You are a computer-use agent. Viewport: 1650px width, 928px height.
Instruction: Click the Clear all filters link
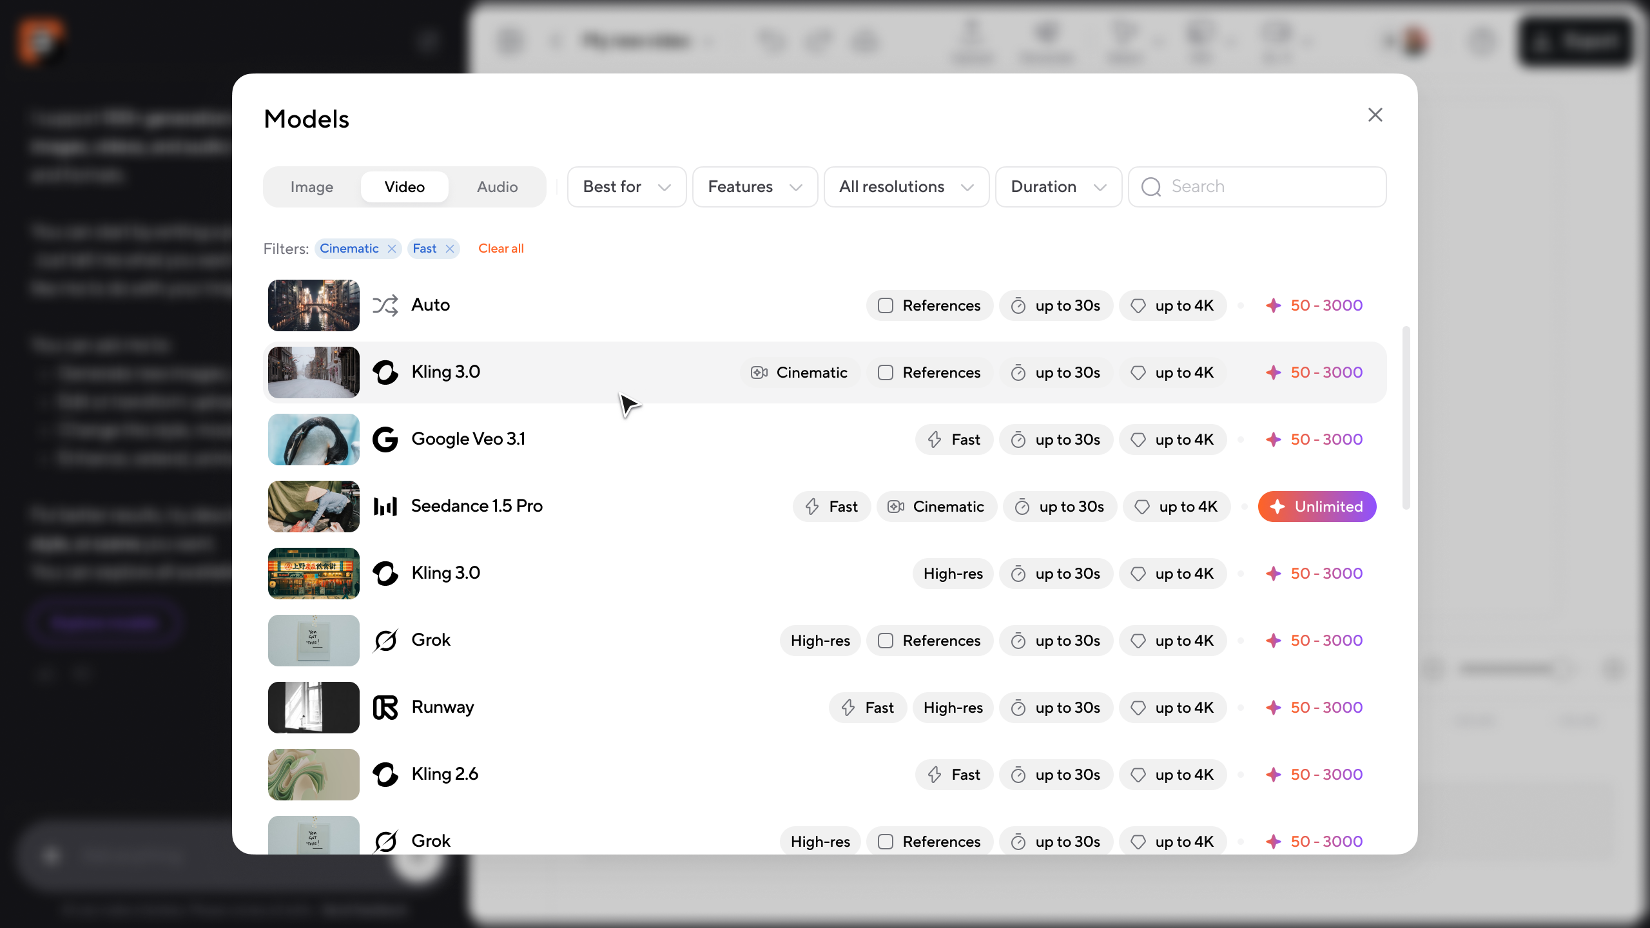(x=501, y=249)
